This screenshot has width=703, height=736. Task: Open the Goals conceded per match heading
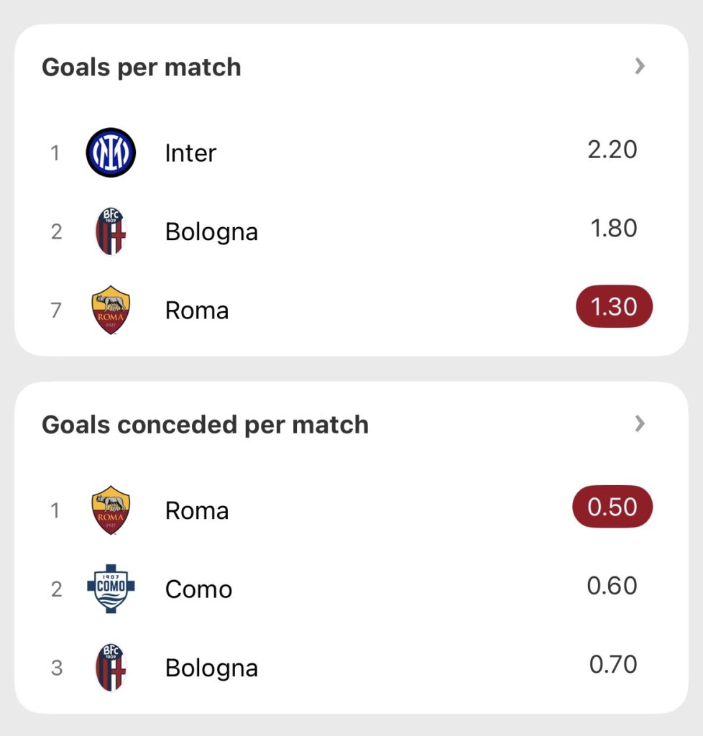(205, 425)
